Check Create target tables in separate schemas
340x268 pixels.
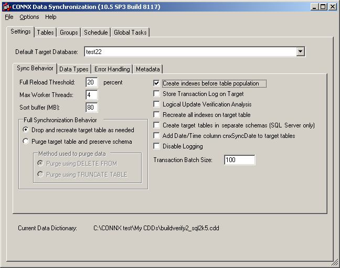[156, 125]
